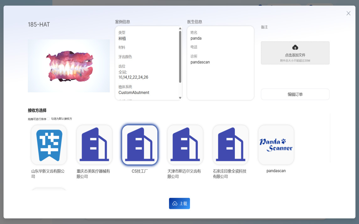Click the 电话 label in doctor info
The width and height of the screenshot is (359, 224).
click(x=194, y=47)
